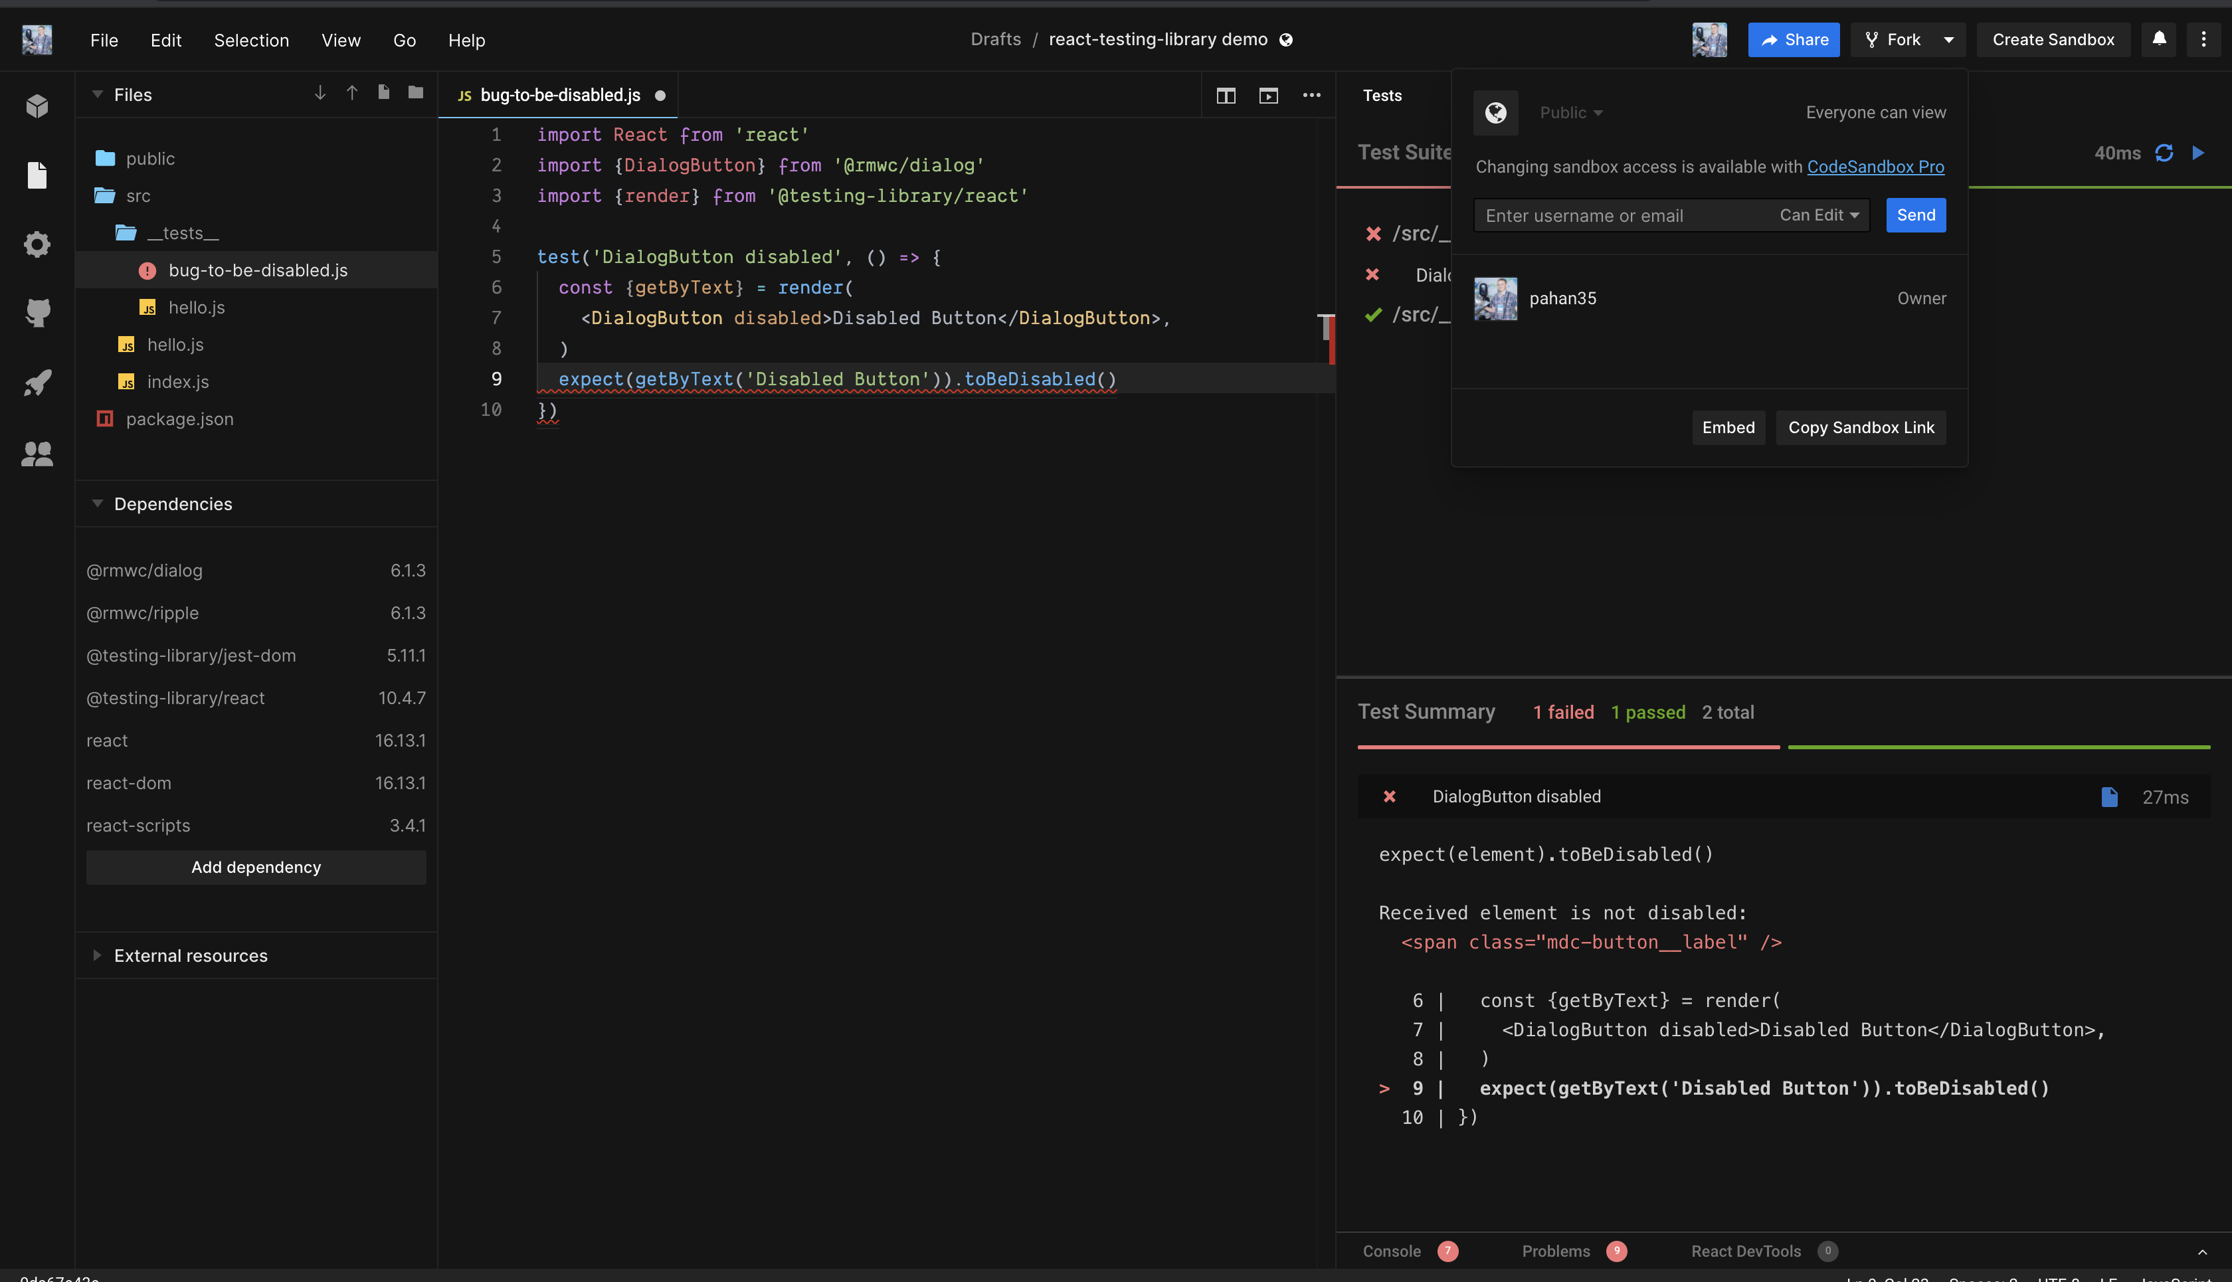Image resolution: width=2232 pixels, height=1282 pixels.
Task: Select the Tests tab
Action: tap(1382, 95)
